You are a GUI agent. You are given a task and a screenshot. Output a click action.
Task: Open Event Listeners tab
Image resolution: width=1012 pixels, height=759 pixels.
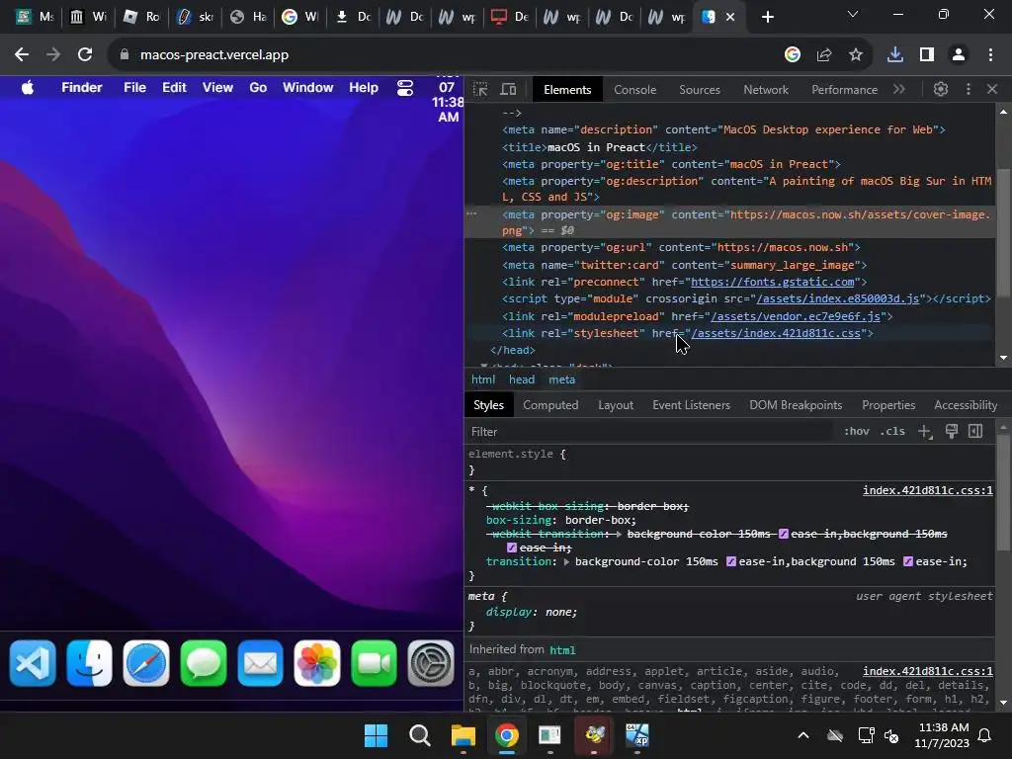click(x=691, y=405)
